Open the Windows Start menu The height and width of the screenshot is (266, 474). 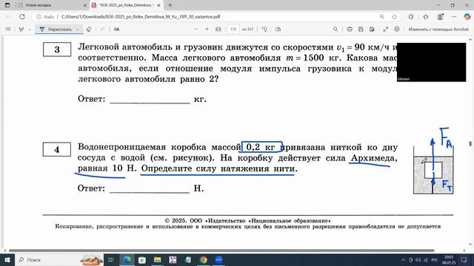[7, 259]
